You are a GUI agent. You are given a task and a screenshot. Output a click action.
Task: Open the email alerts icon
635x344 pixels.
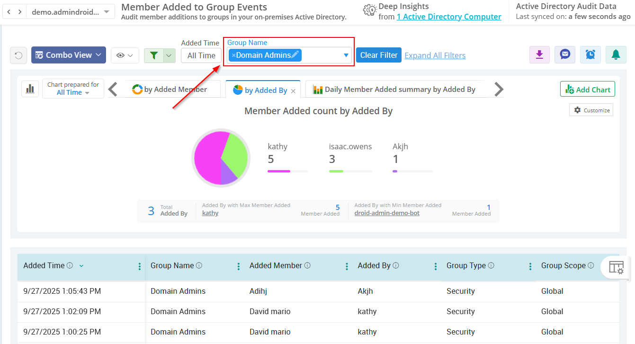tap(564, 55)
